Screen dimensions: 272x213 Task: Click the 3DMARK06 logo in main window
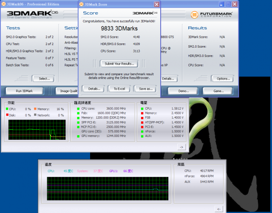tap(32, 14)
